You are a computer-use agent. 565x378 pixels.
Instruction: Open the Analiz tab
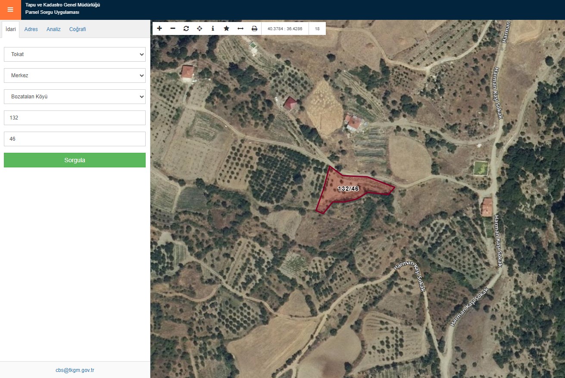(53, 29)
